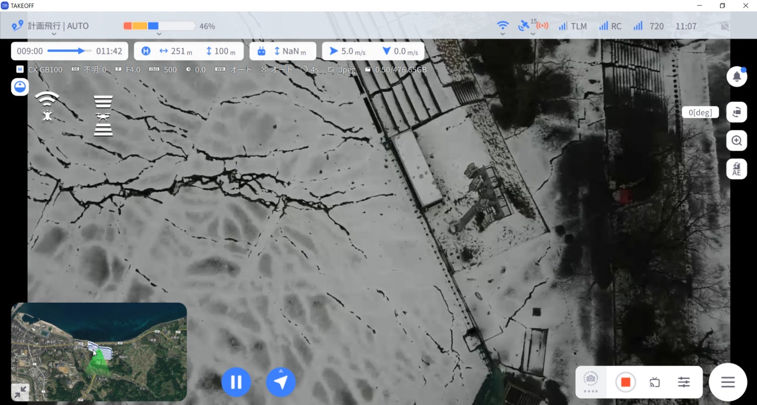
Task: Click the greyed-out lock icon in status bar
Action: pos(725,26)
